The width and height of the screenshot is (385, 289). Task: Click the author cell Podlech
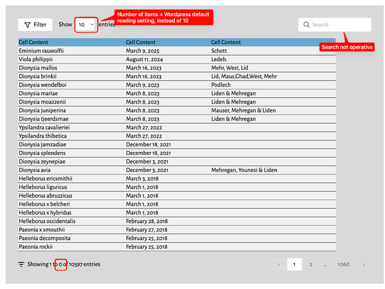[221, 85]
